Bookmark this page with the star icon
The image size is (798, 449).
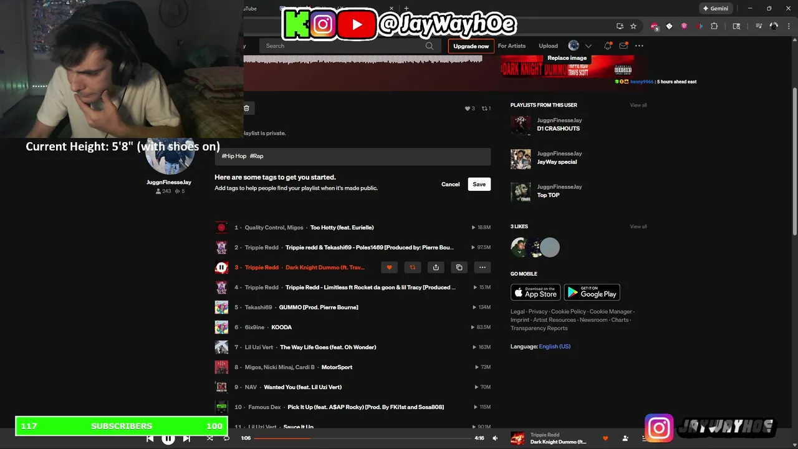click(633, 26)
